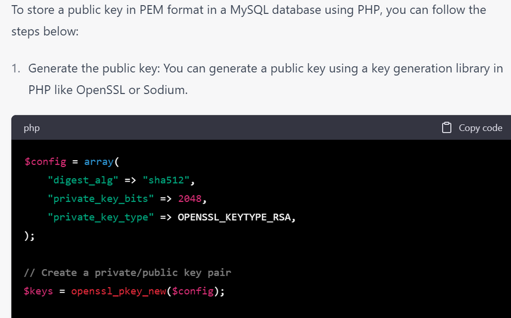Click the php language label
511x318 pixels.
coord(31,128)
